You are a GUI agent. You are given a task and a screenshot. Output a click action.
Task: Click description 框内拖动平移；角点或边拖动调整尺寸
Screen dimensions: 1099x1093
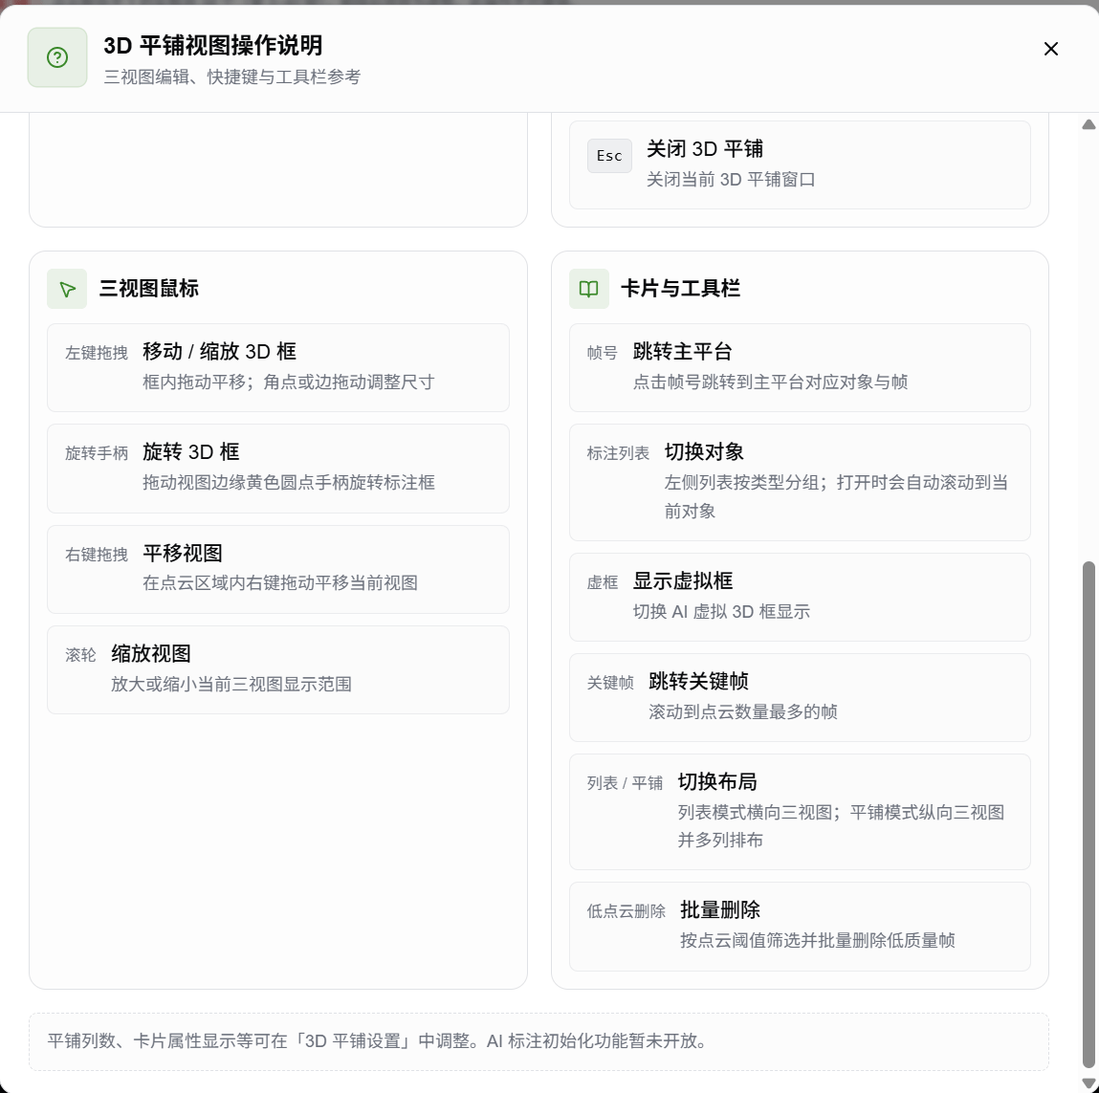click(x=288, y=382)
